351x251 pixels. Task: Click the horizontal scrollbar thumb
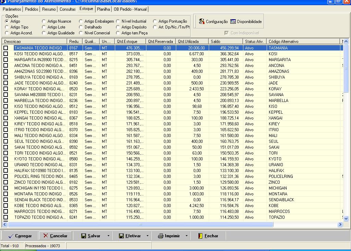[141, 225]
